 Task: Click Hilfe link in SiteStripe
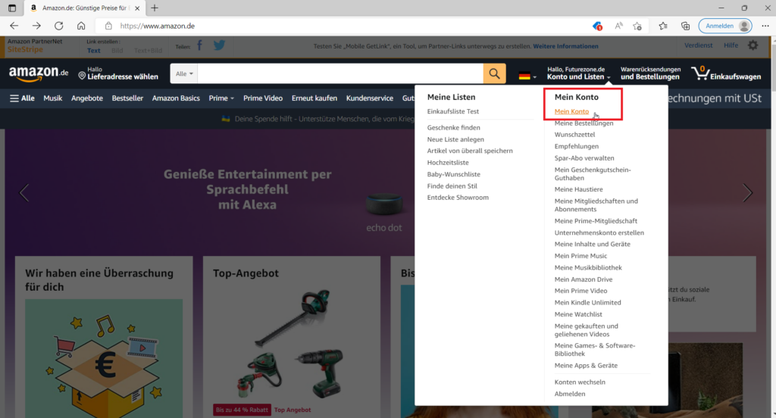[731, 45]
